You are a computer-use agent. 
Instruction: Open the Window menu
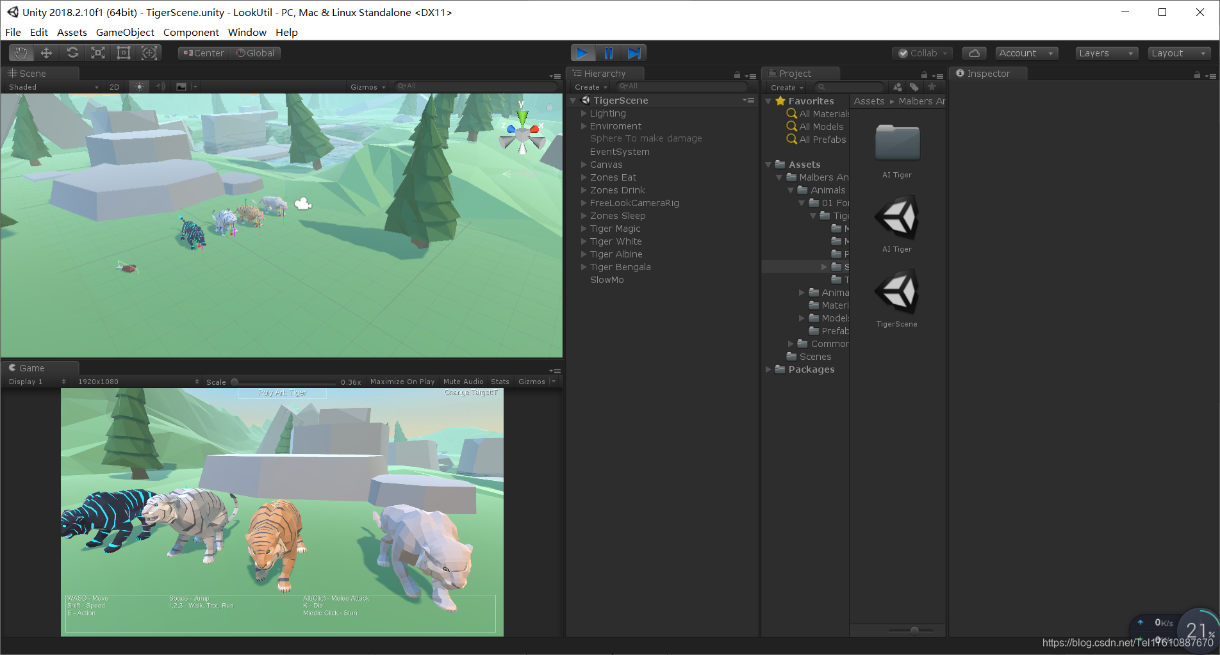tap(247, 32)
